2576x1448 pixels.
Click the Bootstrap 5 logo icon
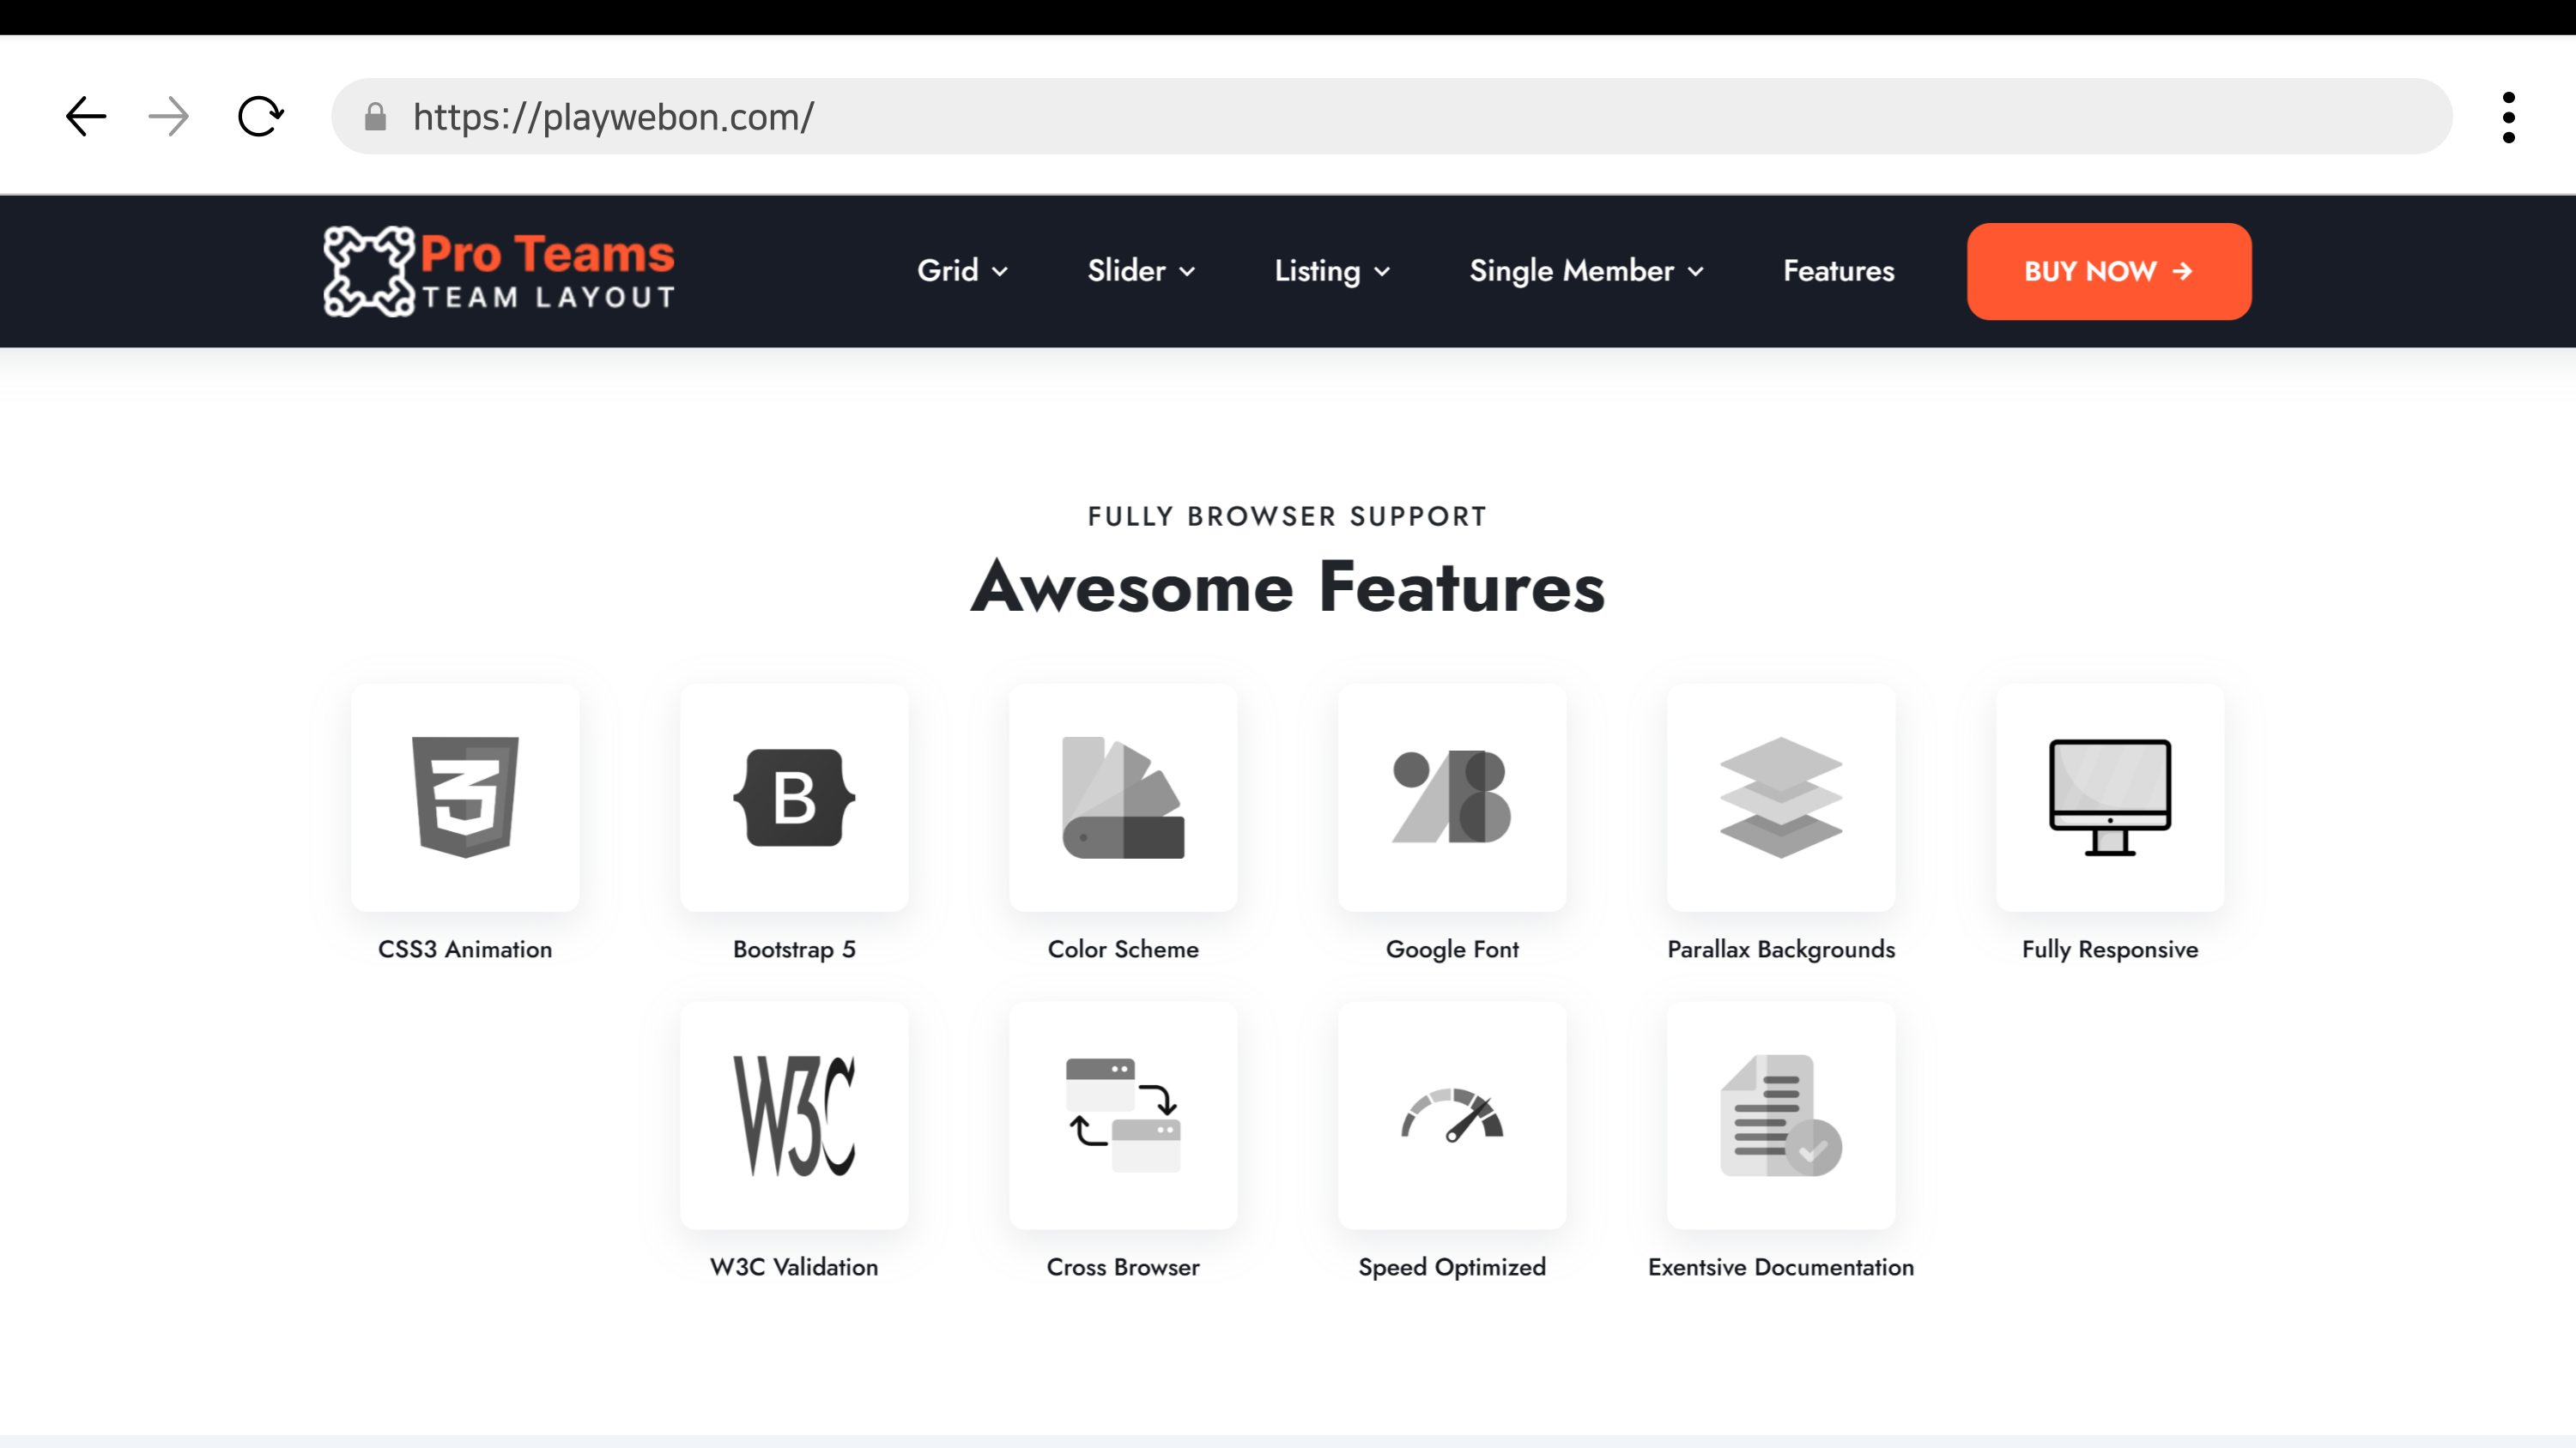(794, 798)
